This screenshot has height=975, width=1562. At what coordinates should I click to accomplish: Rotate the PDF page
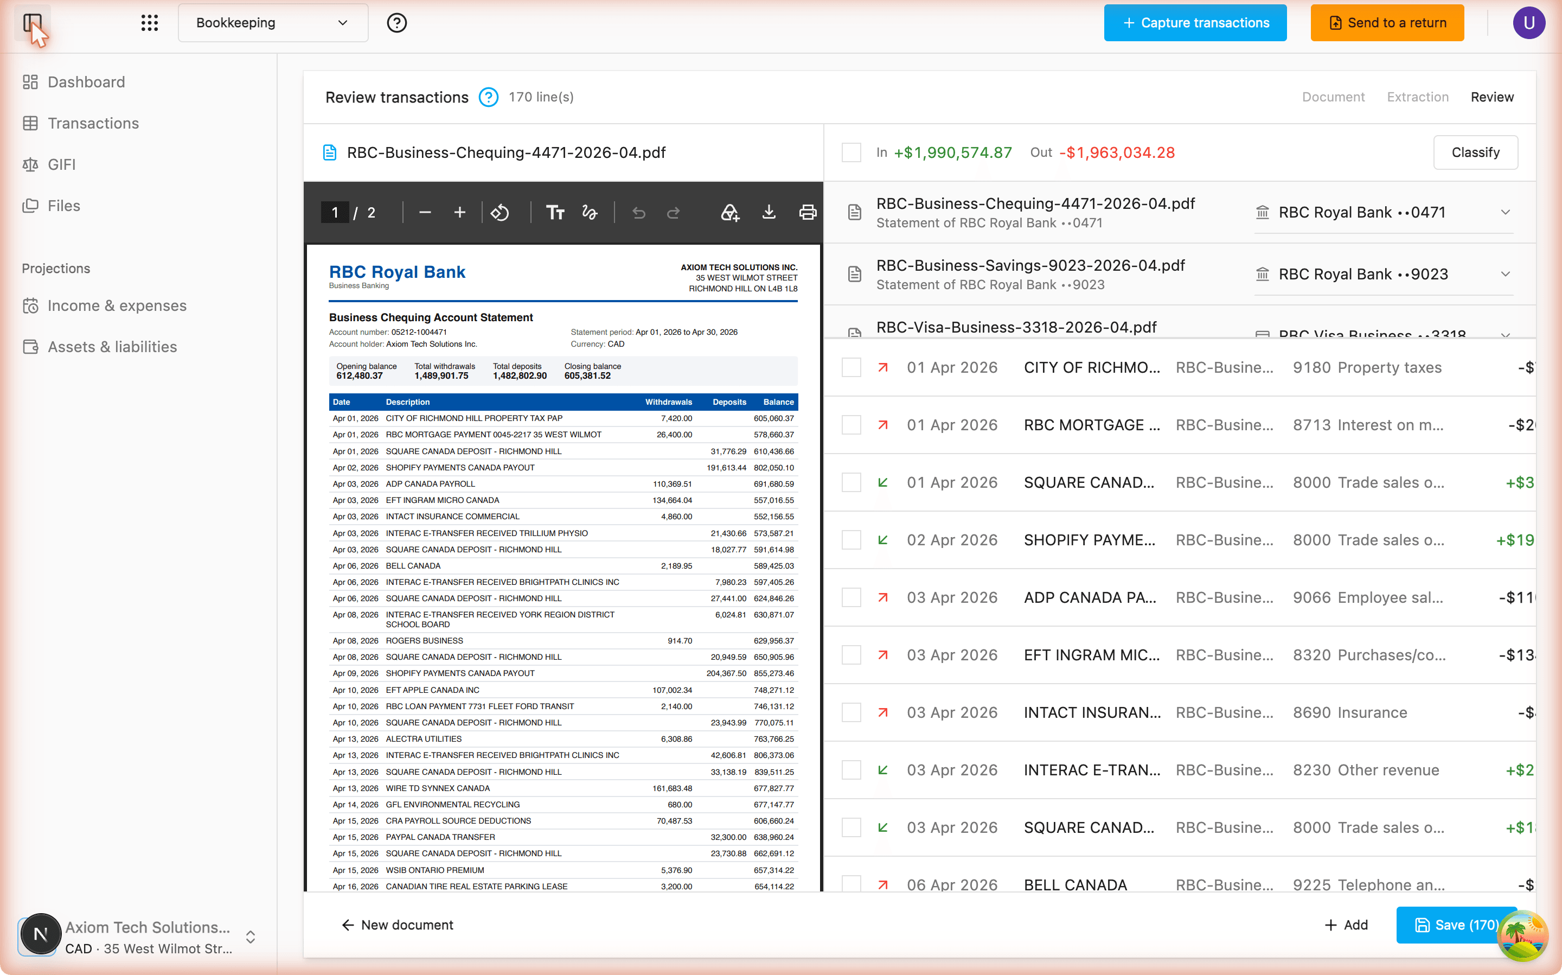coord(500,212)
